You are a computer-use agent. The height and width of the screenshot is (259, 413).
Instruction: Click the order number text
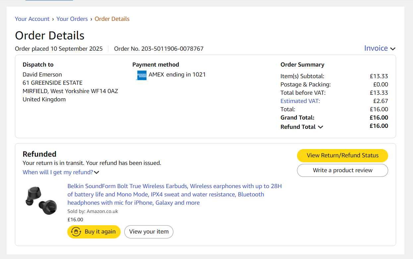click(159, 49)
